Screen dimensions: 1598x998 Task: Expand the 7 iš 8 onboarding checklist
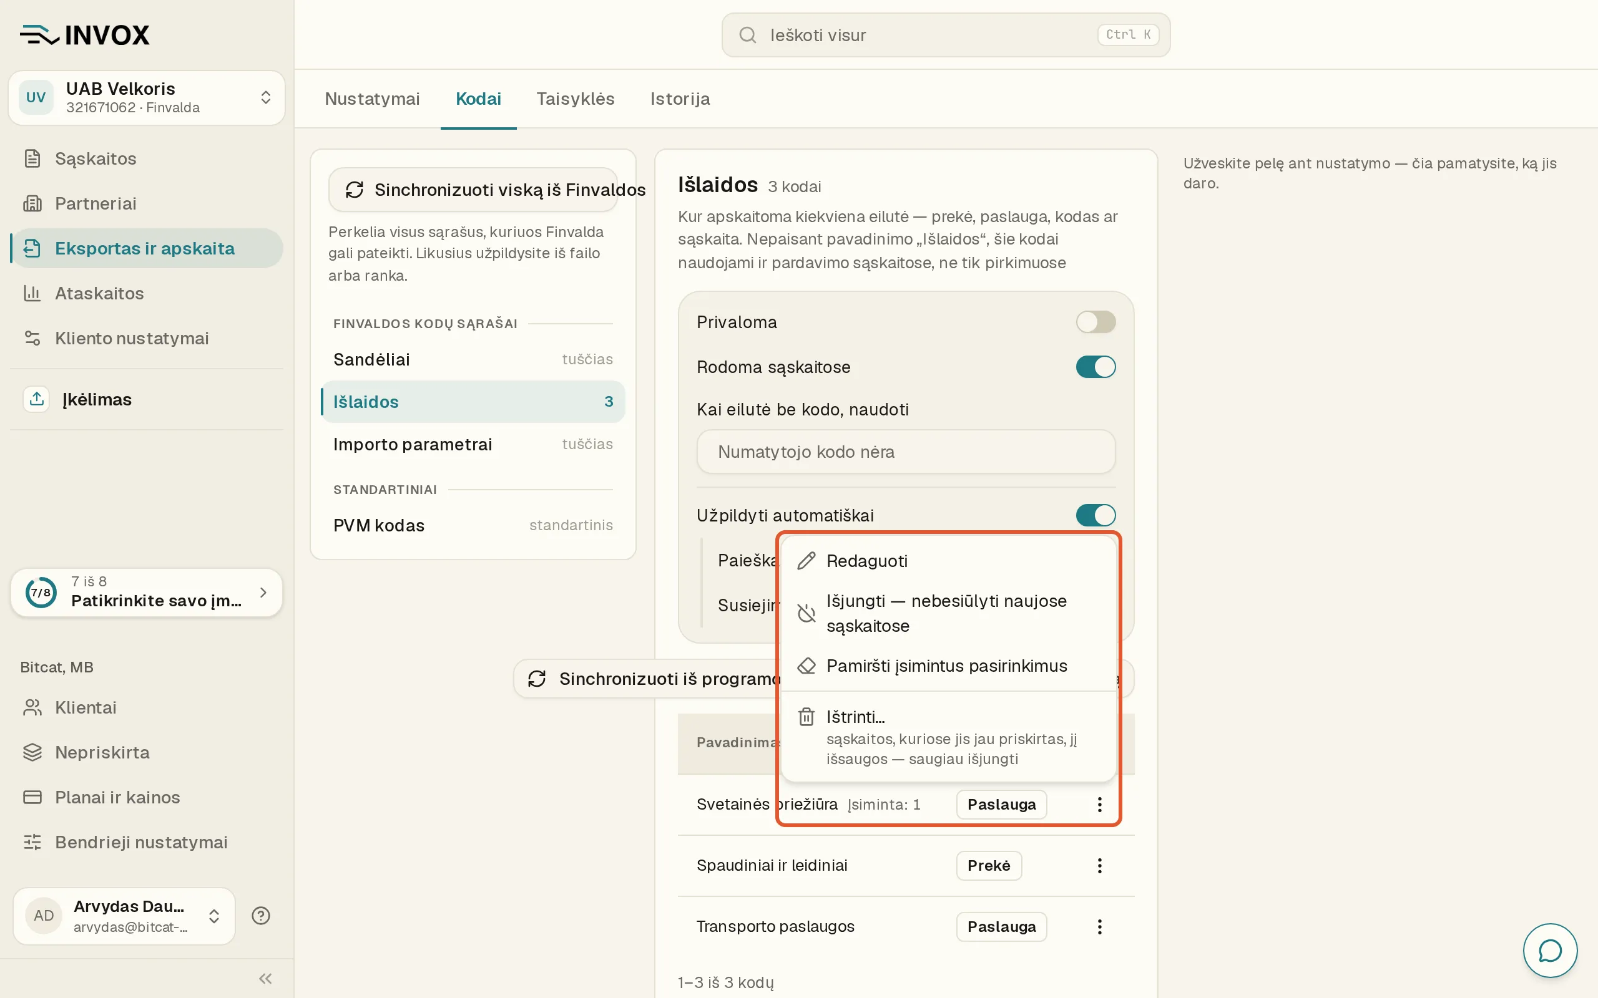pos(147,593)
